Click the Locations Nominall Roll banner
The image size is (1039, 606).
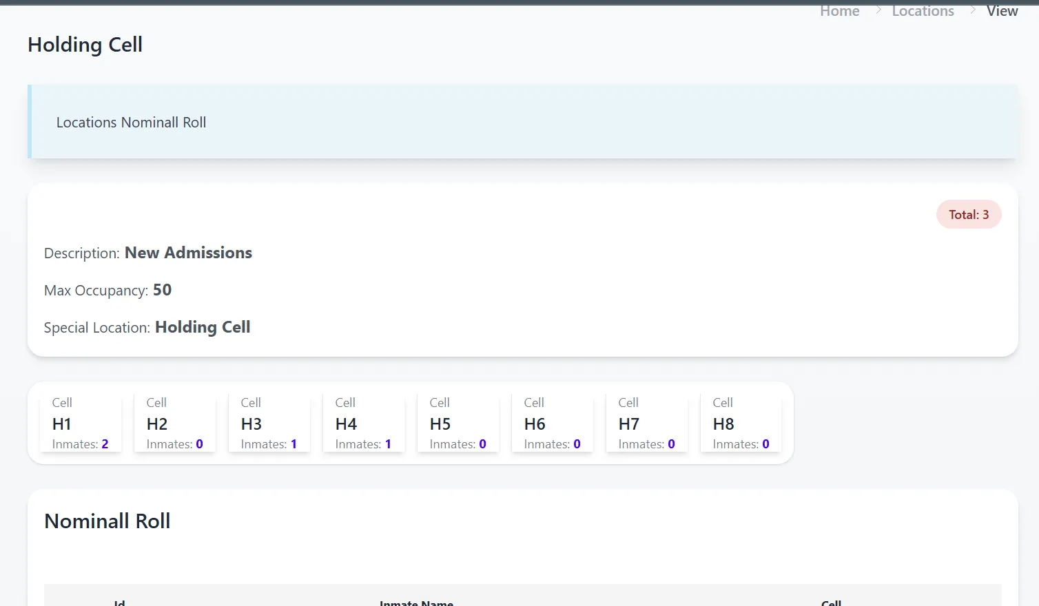[x=131, y=122]
